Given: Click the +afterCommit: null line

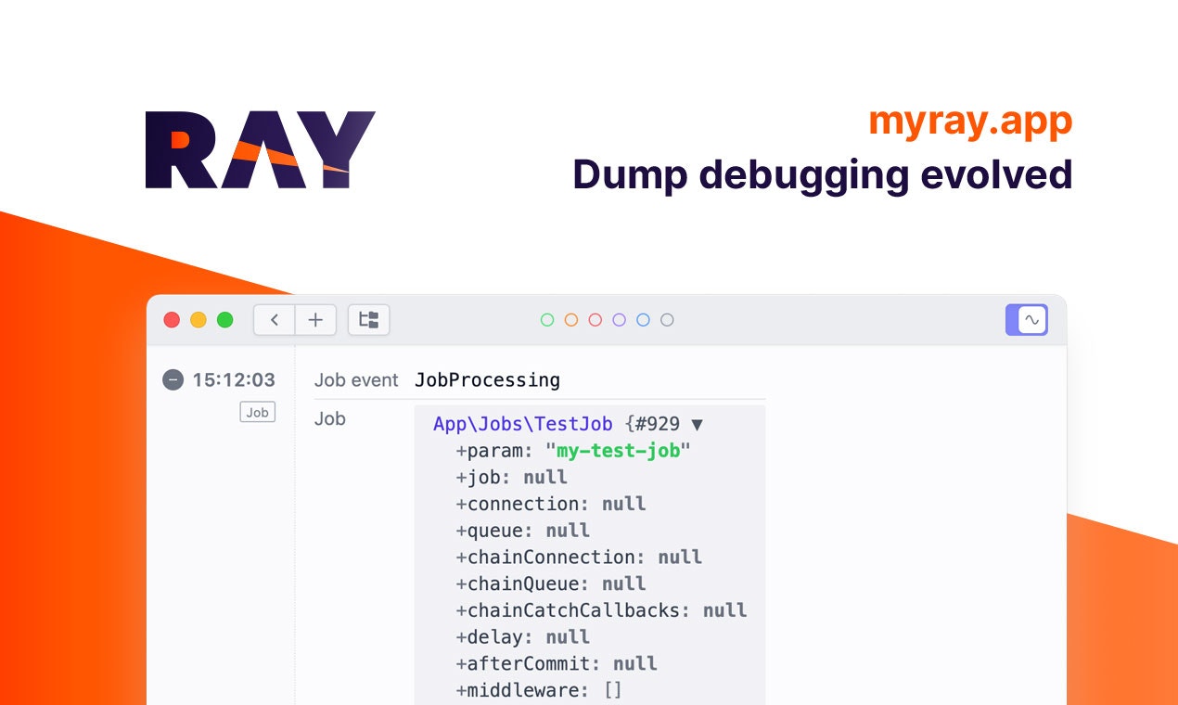Looking at the screenshot, I should click(557, 663).
